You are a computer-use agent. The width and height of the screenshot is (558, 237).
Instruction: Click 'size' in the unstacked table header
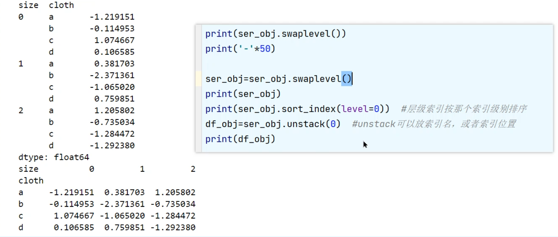(29, 169)
